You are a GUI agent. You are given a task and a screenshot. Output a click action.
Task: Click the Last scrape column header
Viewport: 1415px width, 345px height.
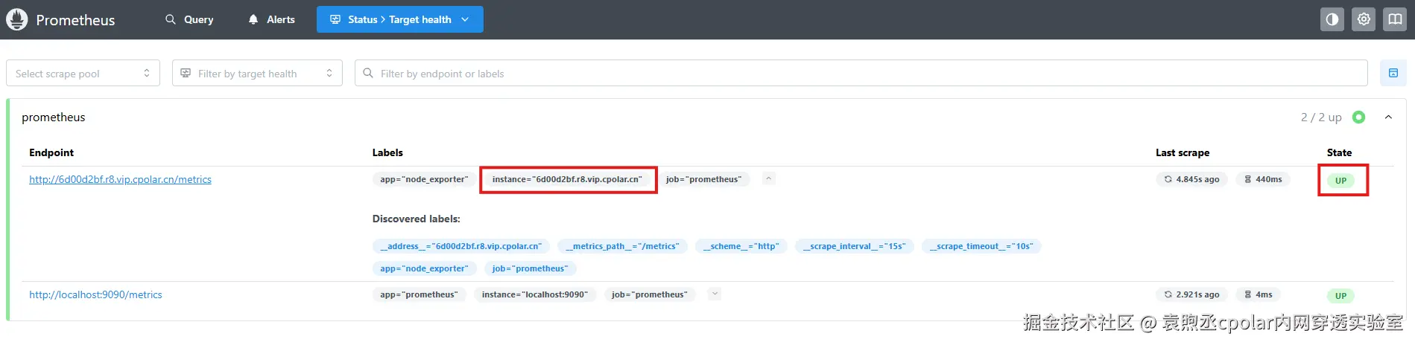point(1183,152)
